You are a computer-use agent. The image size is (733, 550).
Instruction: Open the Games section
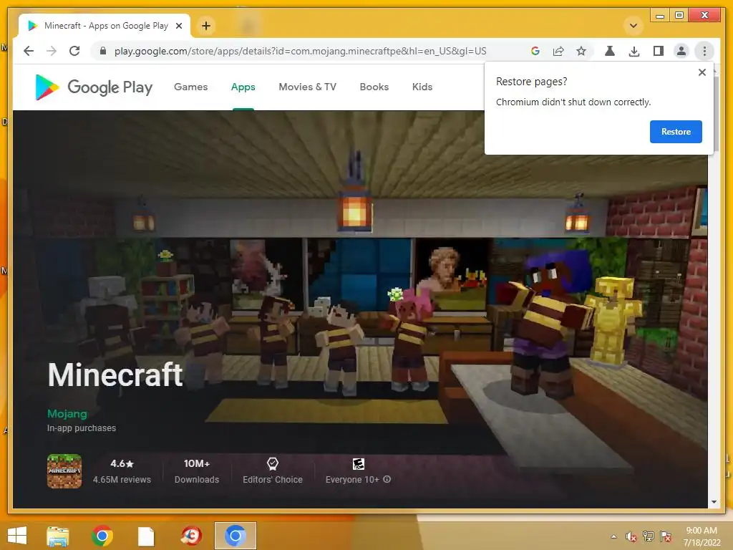tap(190, 87)
